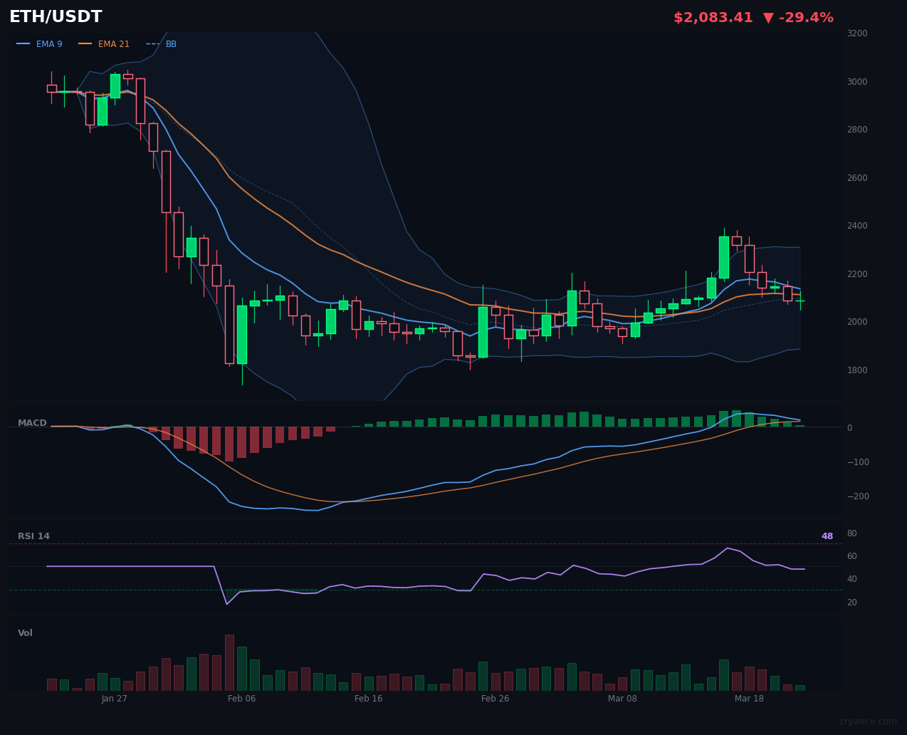The image size is (907, 735).
Task: Click the tallest volume bar near Feb 06
Action: click(x=229, y=661)
